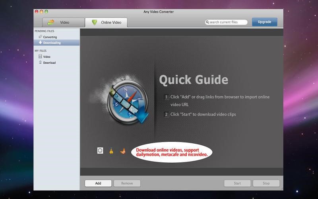Select Downloading in the sidebar
The image size is (318, 199).
click(x=56, y=43)
